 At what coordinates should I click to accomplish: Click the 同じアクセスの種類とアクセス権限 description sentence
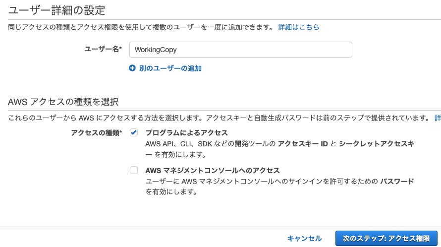141,27
